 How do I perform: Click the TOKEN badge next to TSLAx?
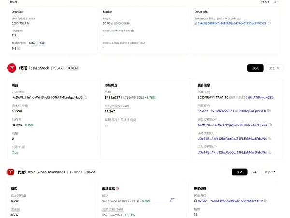[72, 68]
